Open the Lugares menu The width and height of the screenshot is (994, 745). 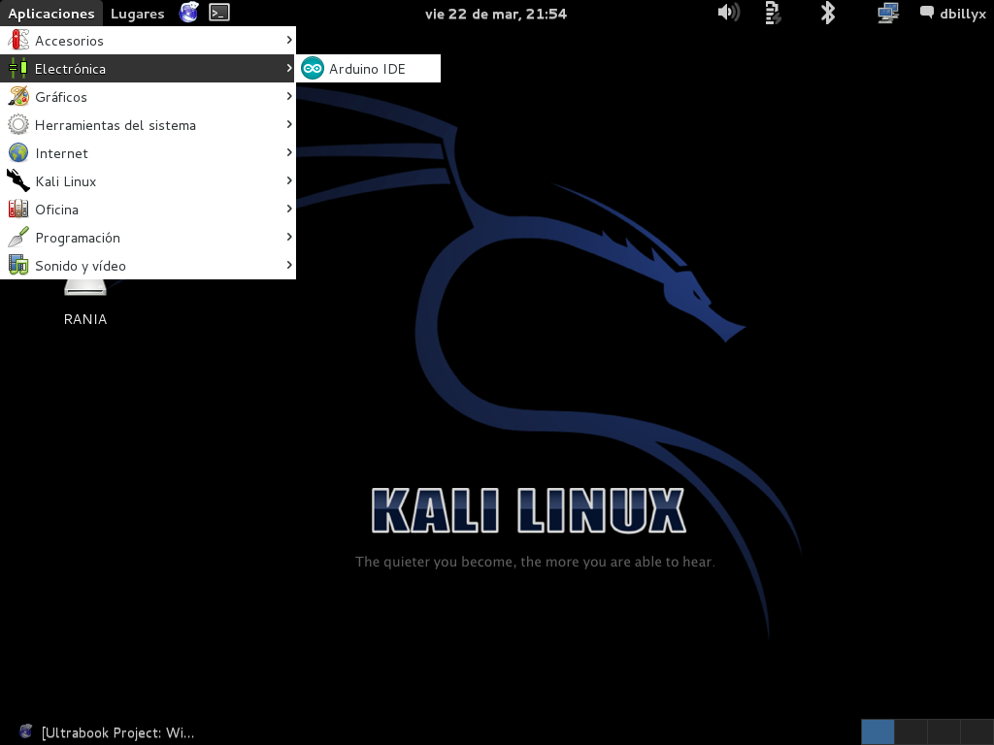(137, 13)
